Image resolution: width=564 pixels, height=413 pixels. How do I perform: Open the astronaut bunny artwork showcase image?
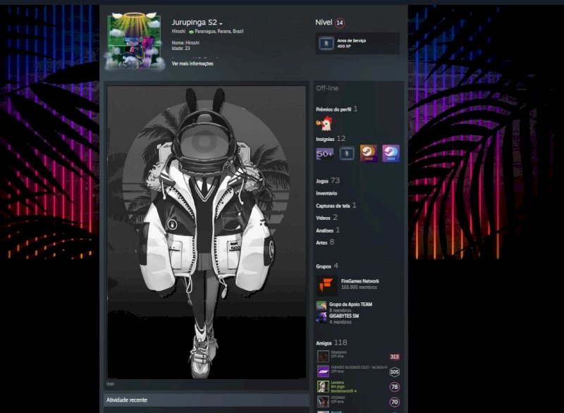[x=207, y=233]
